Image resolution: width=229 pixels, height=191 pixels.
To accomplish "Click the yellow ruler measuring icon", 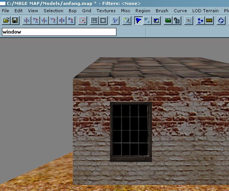I will (209, 21).
